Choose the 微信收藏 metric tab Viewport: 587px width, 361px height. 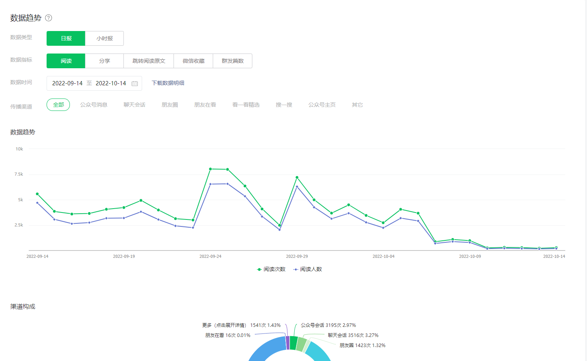click(x=193, y=61)
